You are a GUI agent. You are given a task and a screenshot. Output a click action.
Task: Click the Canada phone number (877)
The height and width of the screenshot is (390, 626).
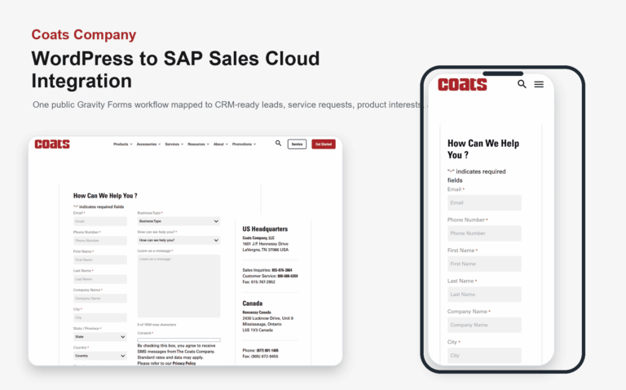267,351
